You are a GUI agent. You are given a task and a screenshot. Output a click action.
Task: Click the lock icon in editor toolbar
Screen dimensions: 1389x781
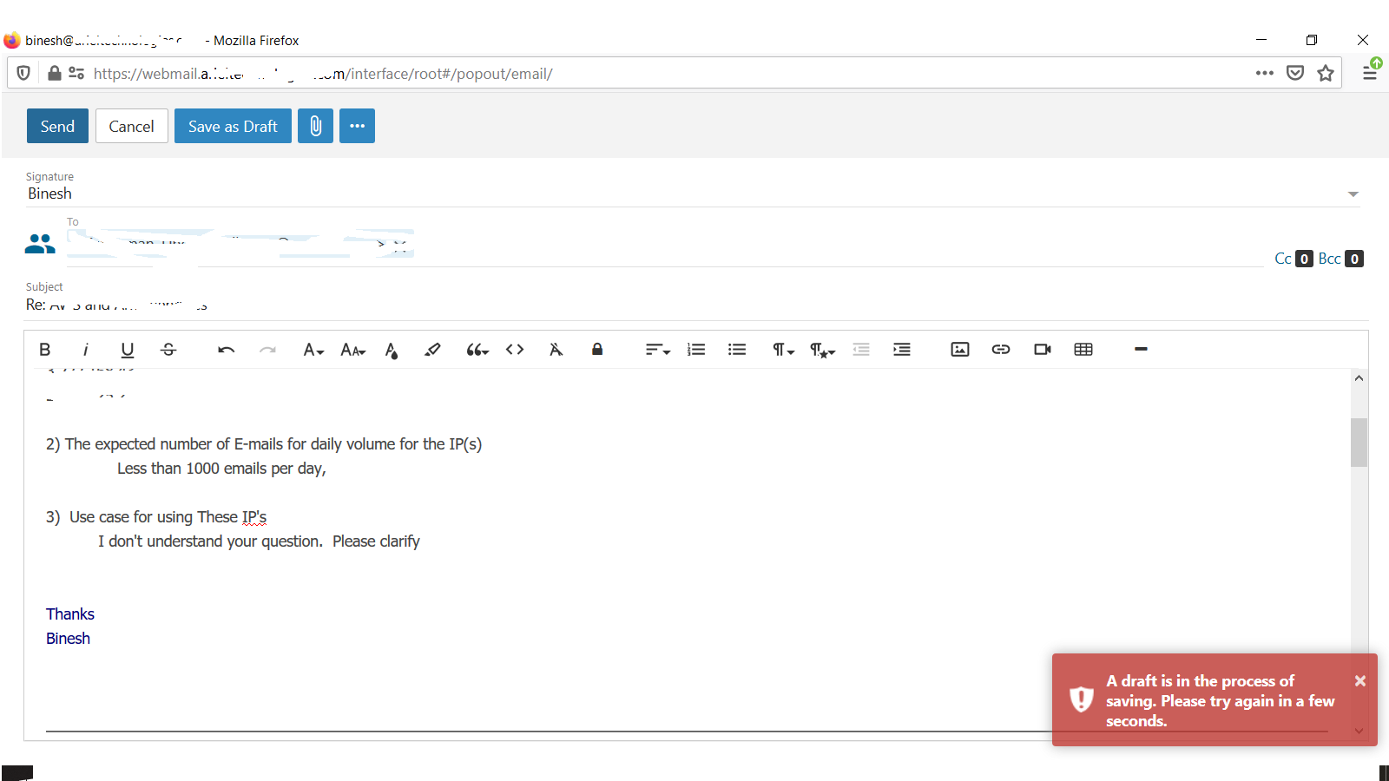pos(597,350)
